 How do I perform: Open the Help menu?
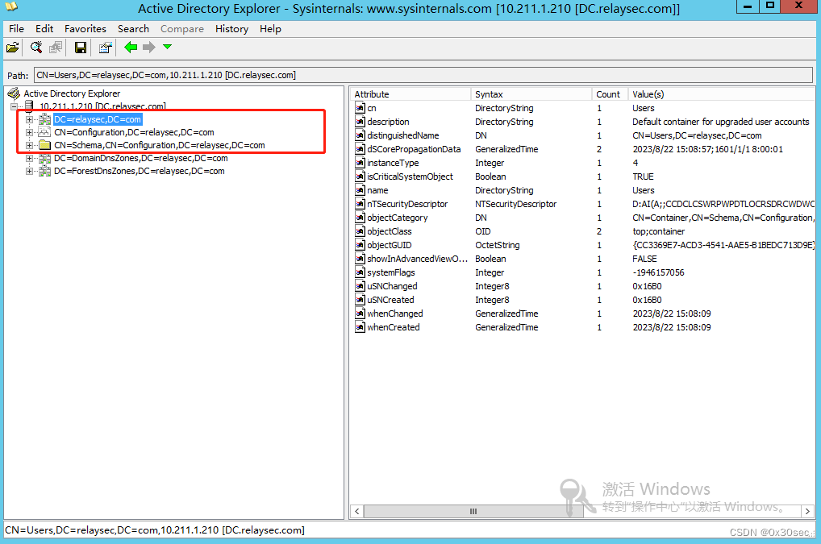coord(270,29)
